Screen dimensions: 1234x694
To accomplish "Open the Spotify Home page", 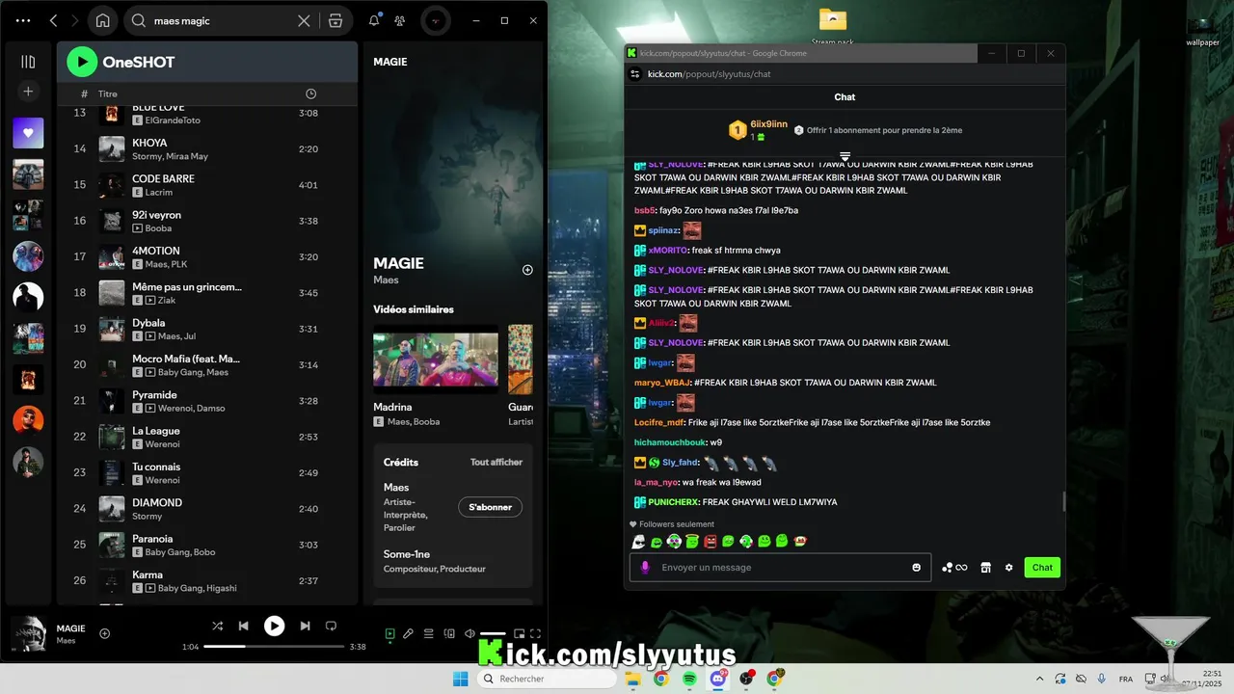I will click(x=102, y=20).
